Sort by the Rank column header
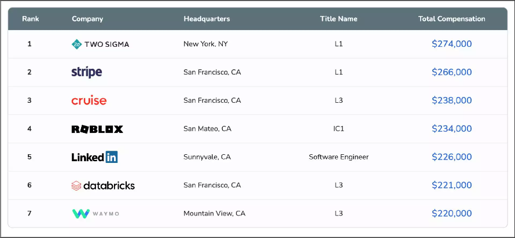This screenshot has height=238, width=515. tap(31, 18)
